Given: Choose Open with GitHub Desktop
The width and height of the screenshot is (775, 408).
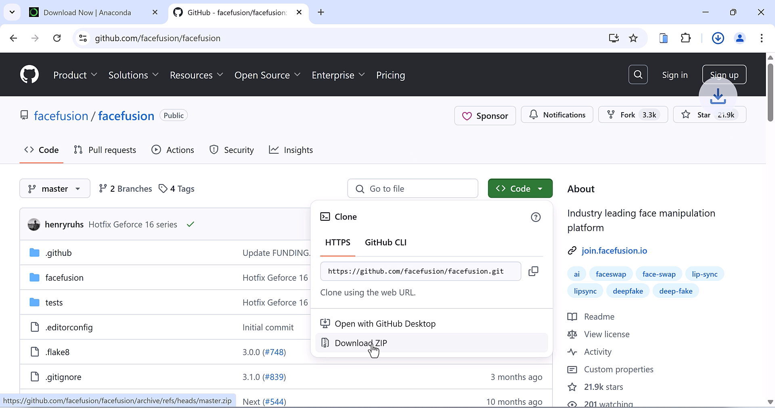Looking at the screenshot, I should [x=431, y=324].
